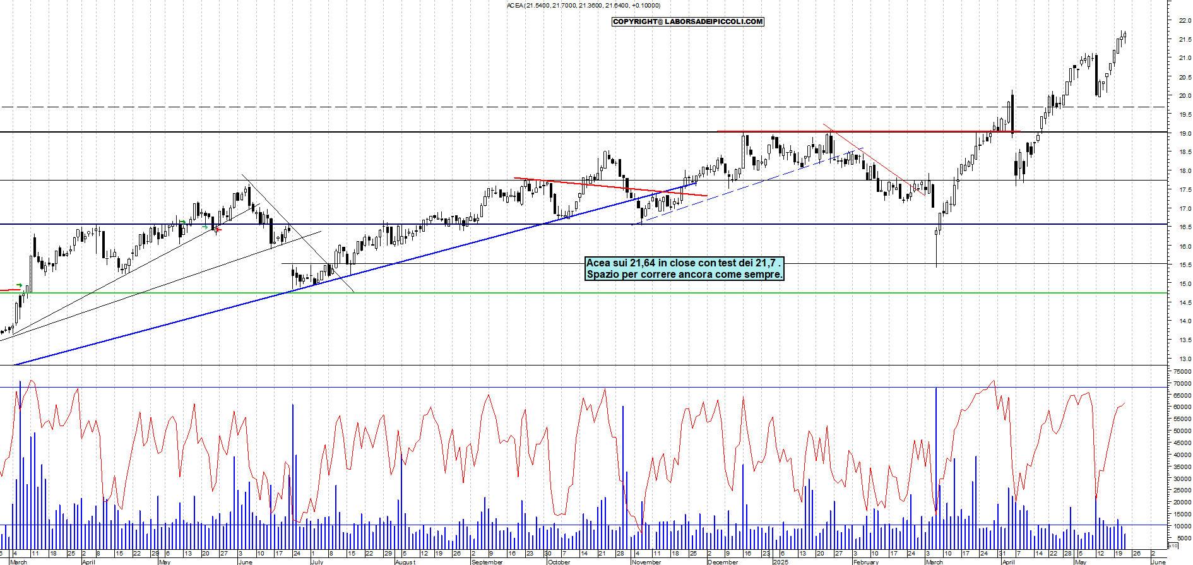Click the 45000 volume axis label
This screenshot has width=1193, height=565.
click(1182, 443)
